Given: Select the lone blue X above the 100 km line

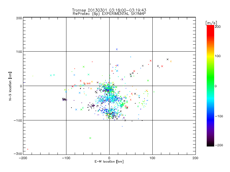Looking at the screenshot, I should tap(117, 49).
